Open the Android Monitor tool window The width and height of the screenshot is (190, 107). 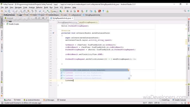click(x=32, y=100)
